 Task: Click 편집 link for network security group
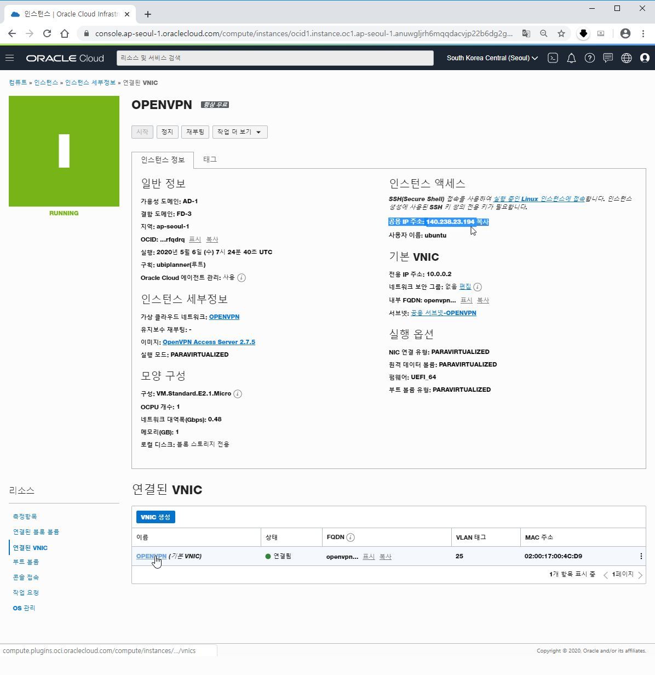click(465, 287)
